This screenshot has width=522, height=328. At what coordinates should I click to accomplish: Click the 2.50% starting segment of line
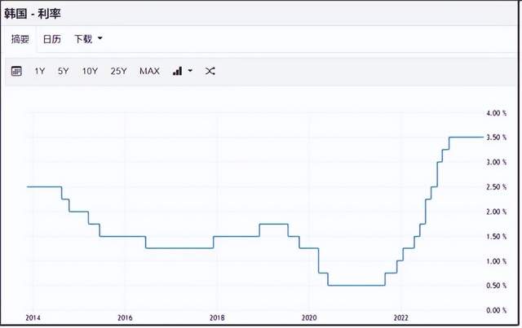[x=44, y=186]
